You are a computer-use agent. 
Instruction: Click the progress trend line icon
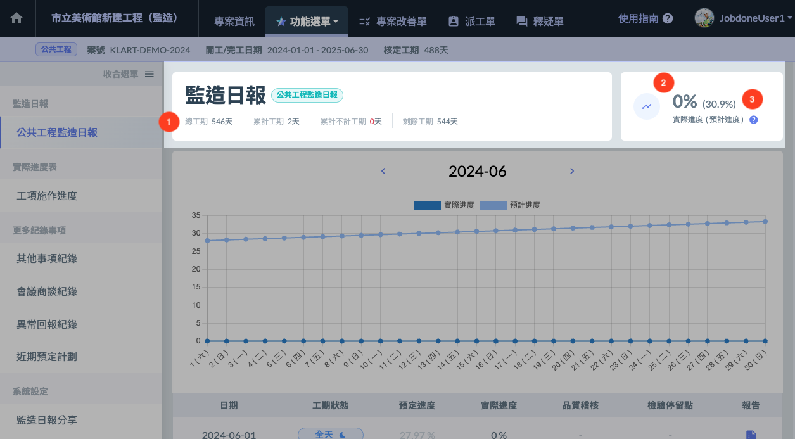coord(647,106)
